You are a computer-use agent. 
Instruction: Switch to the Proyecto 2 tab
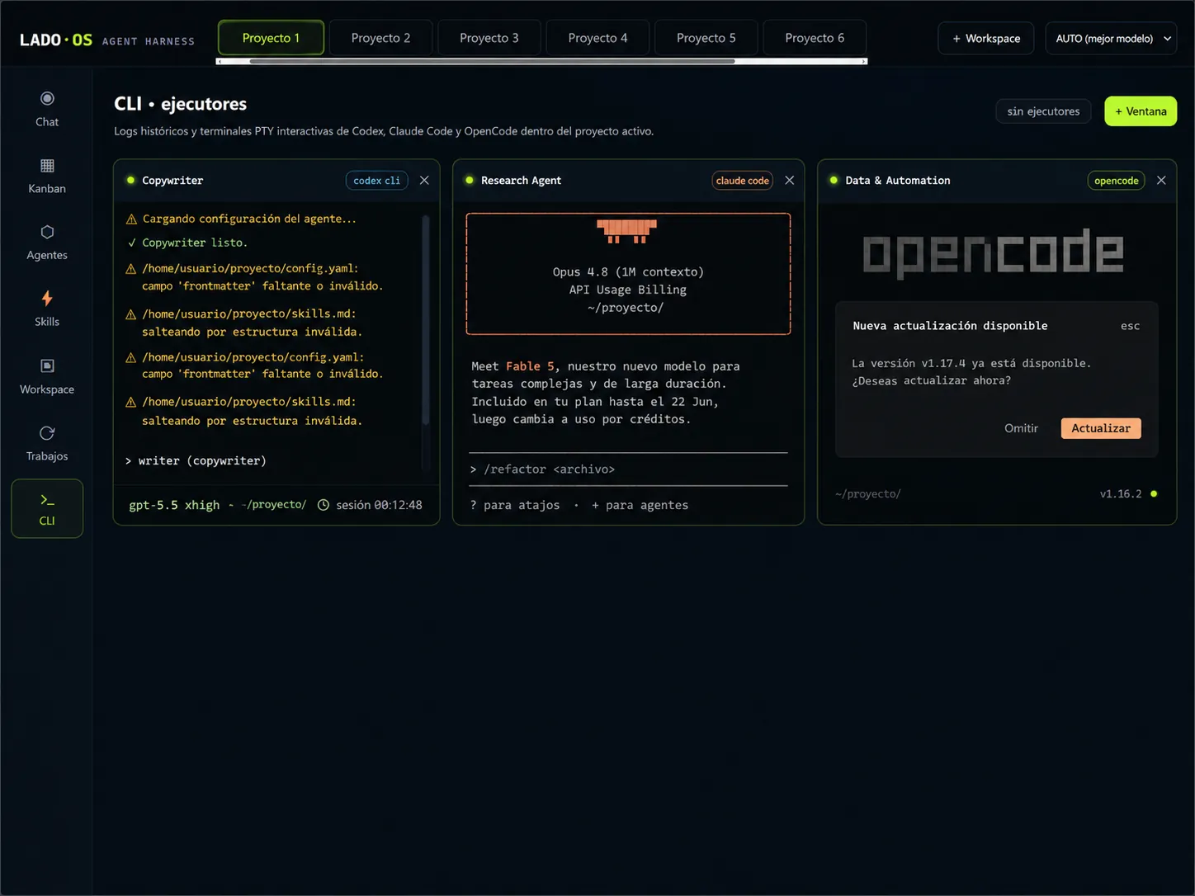(380, 38)
